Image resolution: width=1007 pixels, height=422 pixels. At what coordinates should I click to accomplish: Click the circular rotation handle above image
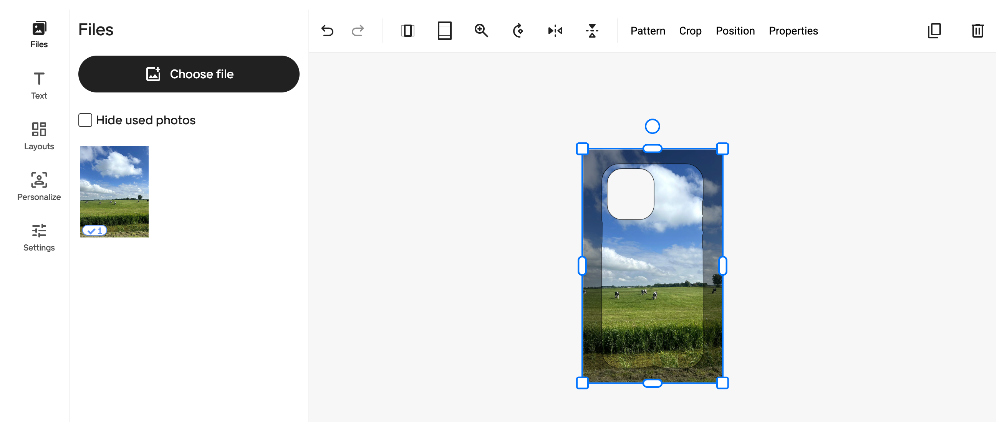[652, 127]
